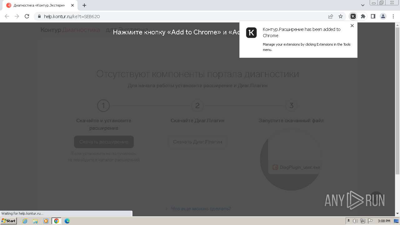400x225 pixels.
Task: Close the Диагностика «Контур.Экстерн» tab
Action: (72, 5)
